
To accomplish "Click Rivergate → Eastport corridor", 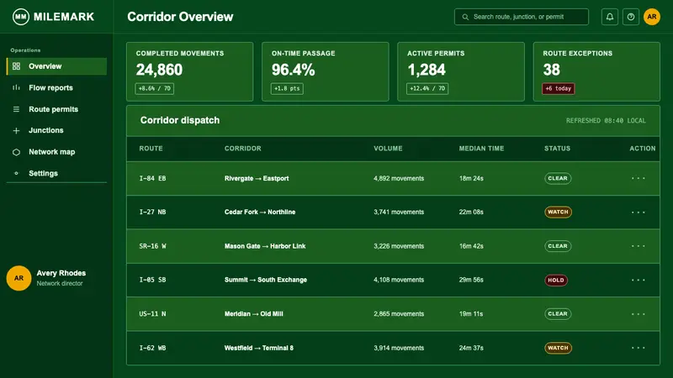I will coord(257,178).
